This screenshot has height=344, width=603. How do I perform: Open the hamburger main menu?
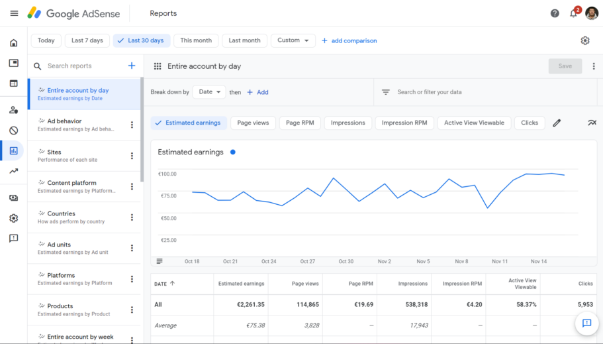pos(14,13)
